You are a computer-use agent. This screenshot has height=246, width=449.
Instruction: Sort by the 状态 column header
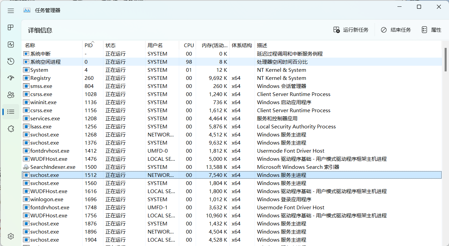point(124,45)
